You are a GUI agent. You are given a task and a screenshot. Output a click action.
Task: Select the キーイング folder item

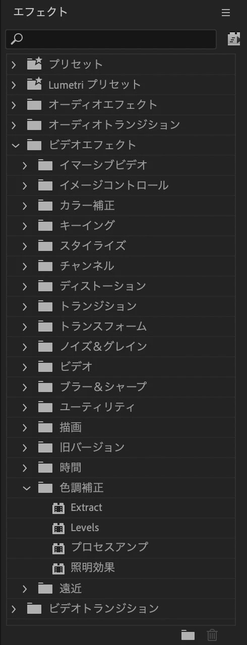(120, 226)
